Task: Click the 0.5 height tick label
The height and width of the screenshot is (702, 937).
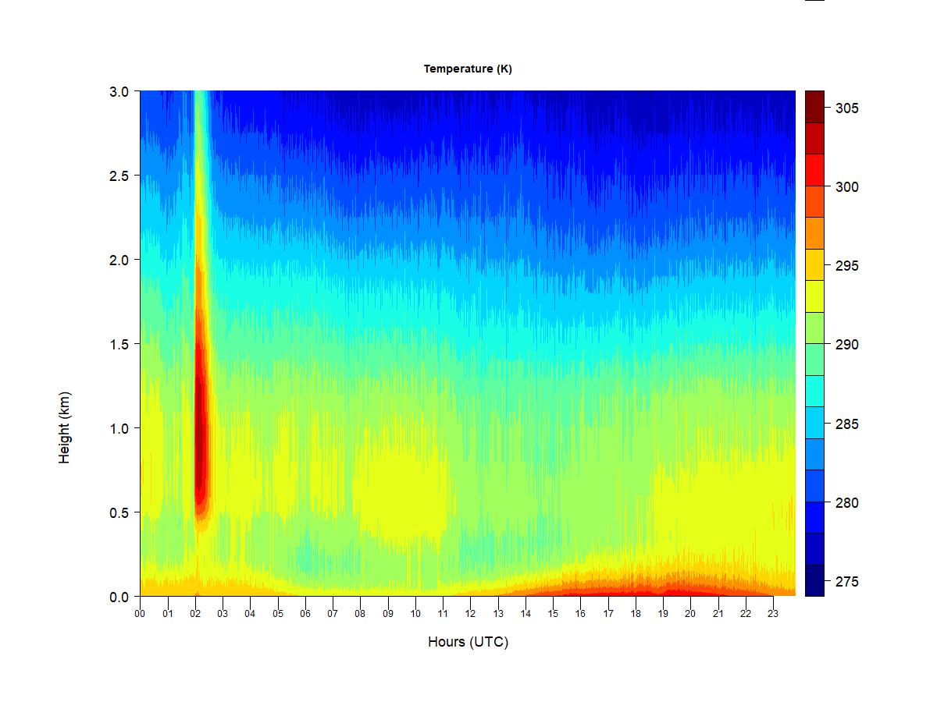Action: click(x=119, y=512)
